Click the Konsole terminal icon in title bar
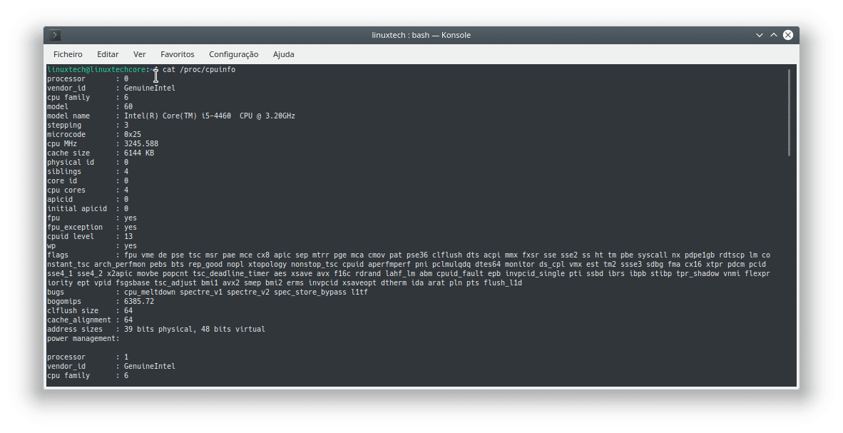 click(x=55, y=35)
